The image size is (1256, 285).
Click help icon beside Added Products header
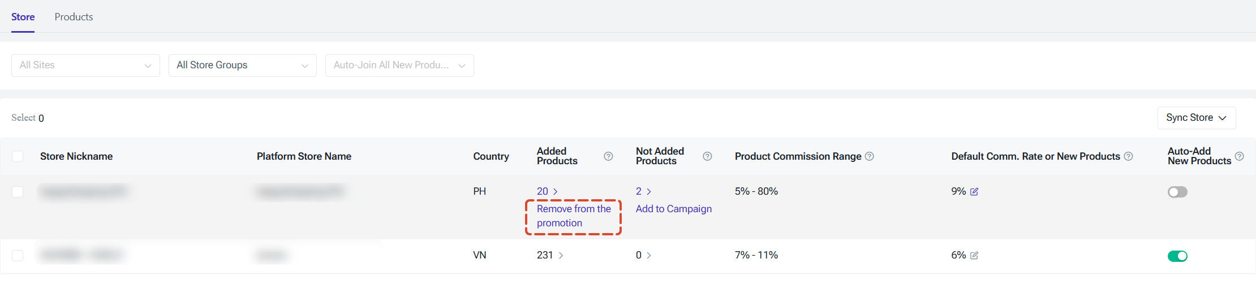(608, 156)
